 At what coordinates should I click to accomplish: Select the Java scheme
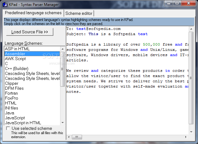pyautogui.click(x=32, y=113)
